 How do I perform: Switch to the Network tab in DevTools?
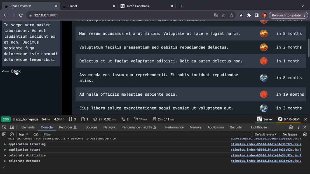pyautogui.click(x=109, y=127)
